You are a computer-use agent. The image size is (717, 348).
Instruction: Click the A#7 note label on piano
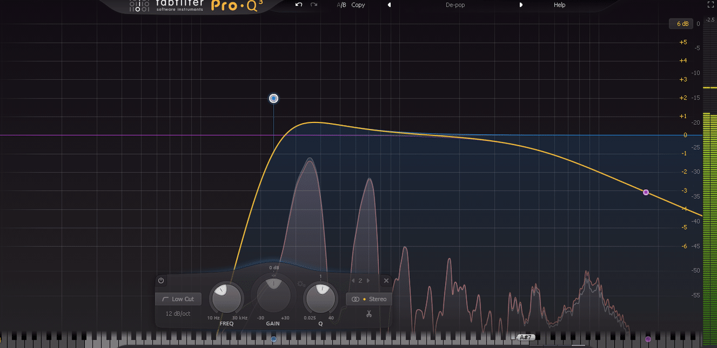coord(526,338)
